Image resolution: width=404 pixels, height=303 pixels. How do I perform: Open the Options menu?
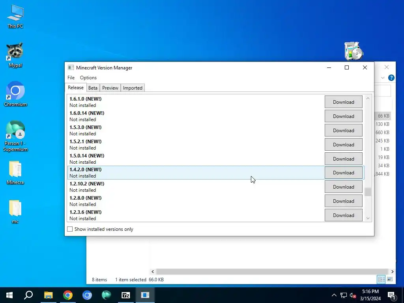pos(88,78)
